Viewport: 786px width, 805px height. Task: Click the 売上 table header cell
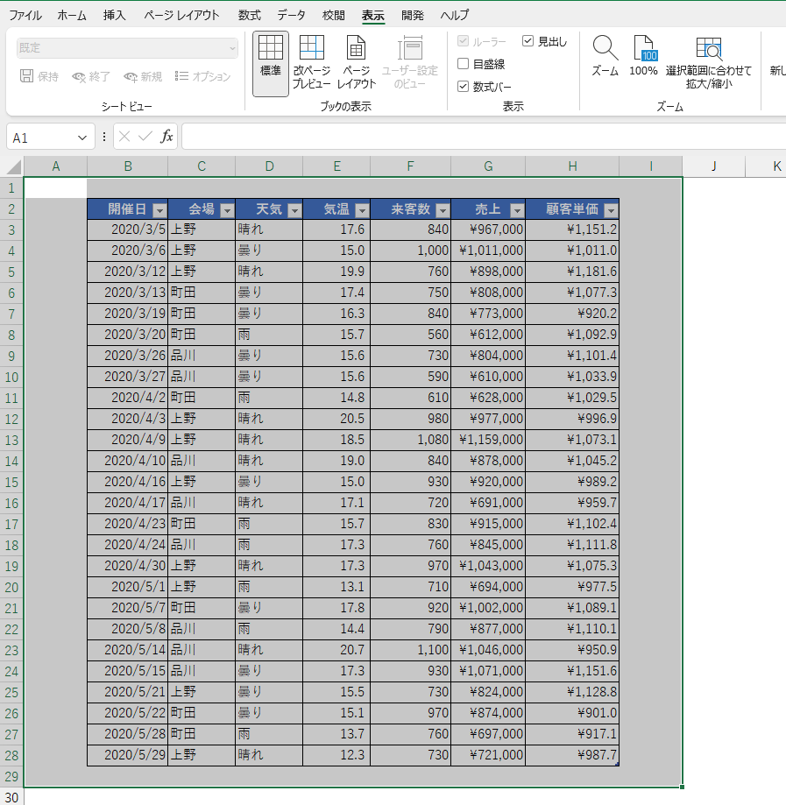click(488, 209)
